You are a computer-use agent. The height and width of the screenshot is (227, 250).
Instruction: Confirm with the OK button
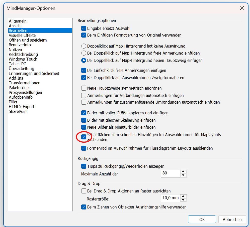[202, 219]
